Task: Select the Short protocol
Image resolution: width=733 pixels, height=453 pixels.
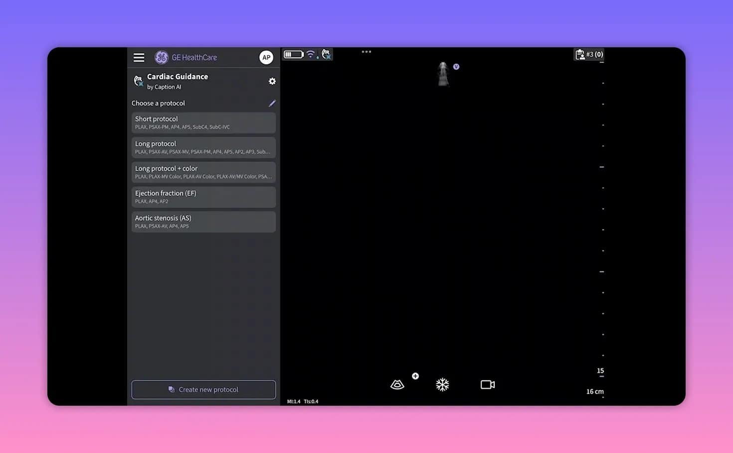Action: click(203, 122)
